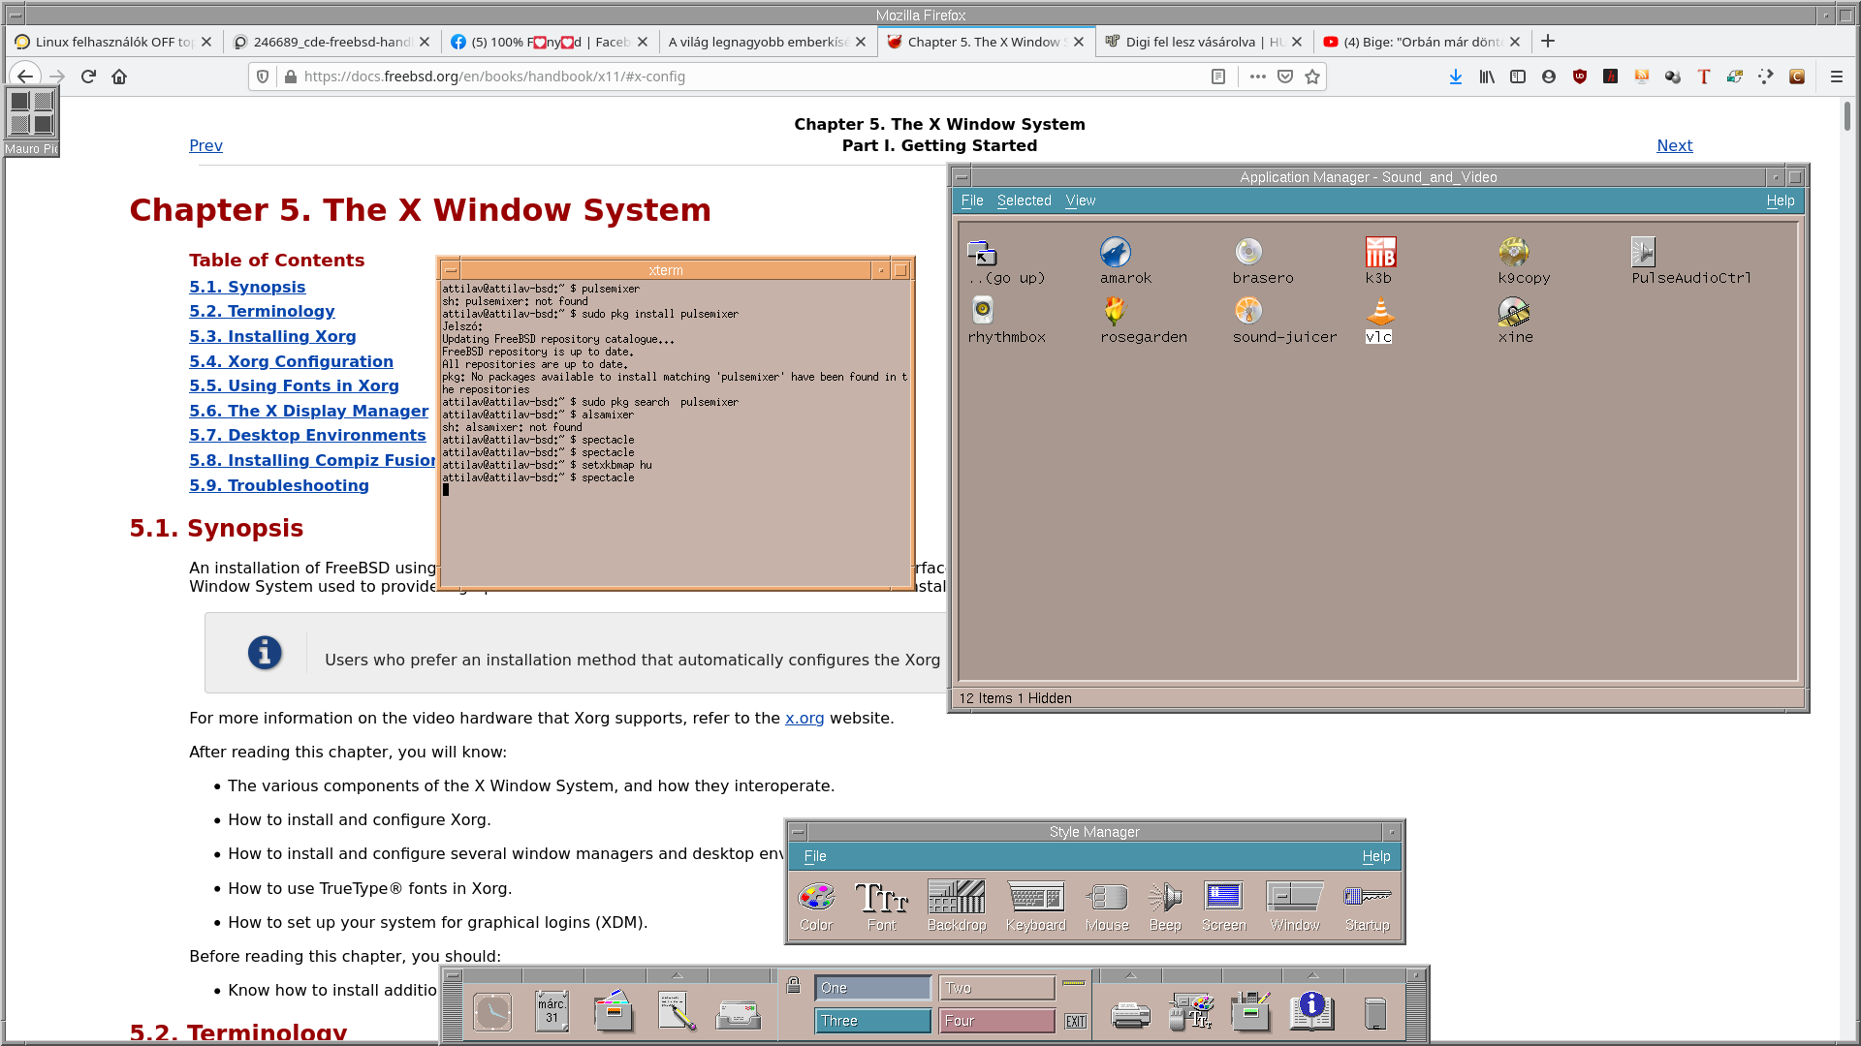
Task: Open 5.4. Xorg Configuration link
Action: (291, 361)
